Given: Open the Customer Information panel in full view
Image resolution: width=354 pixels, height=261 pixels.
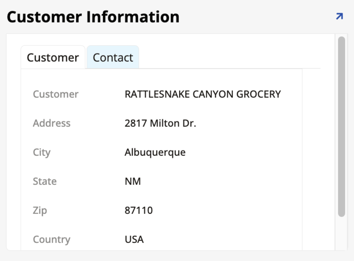Looking at the screenshot, I should (339, 17).
